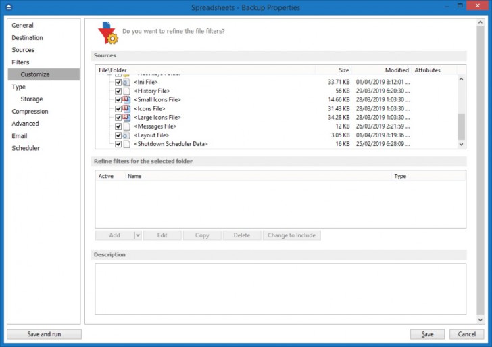The height and width of the screenshot is (347, 492).
Task: Open the Add button dropdown arrow
Action: [x=137, y=235]
